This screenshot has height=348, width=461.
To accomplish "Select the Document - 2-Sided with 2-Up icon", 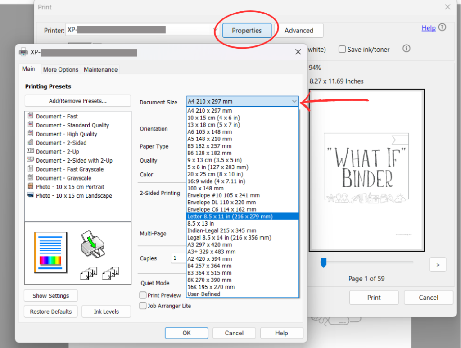I will (31, 160).
